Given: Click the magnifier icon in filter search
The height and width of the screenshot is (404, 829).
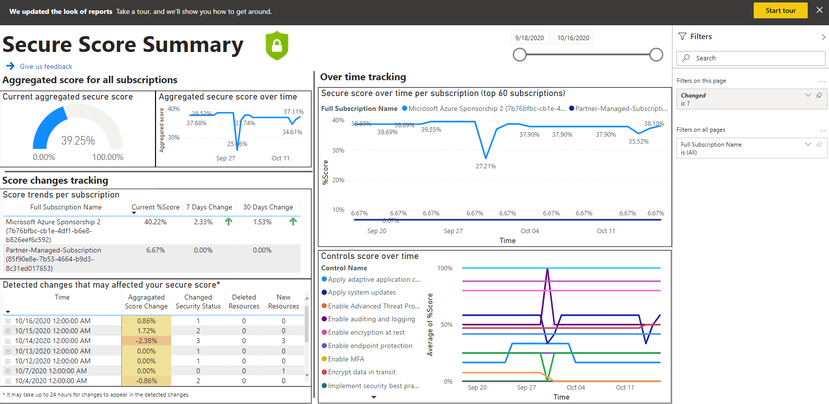Looking at the screenshot, I should click(x=686, y=58).
